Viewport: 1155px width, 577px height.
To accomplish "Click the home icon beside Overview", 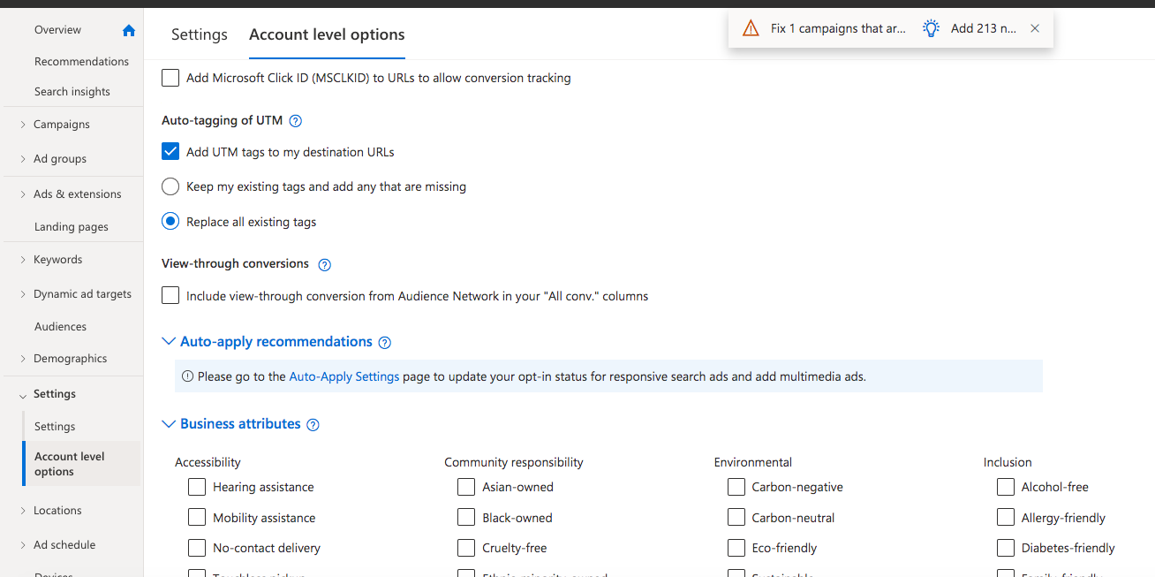I will point(129,29).
